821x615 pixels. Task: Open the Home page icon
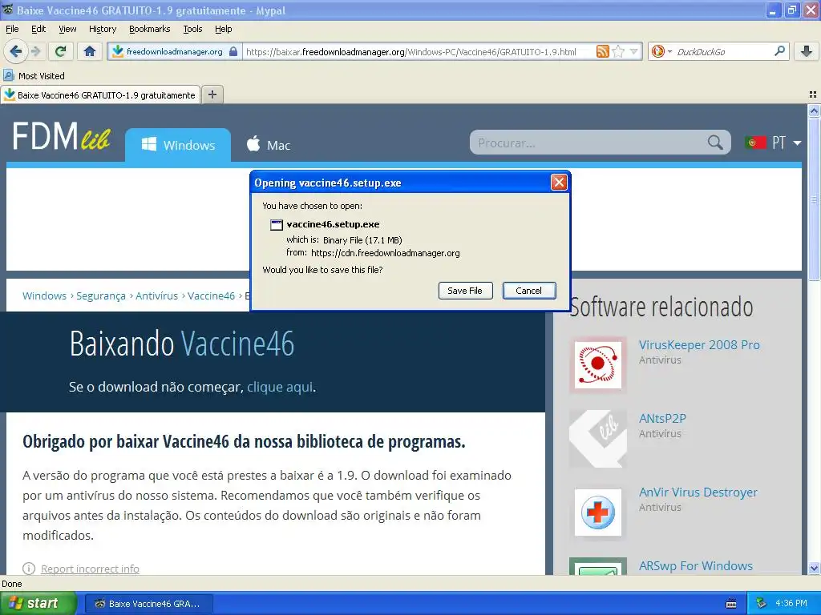coord(90,51)
